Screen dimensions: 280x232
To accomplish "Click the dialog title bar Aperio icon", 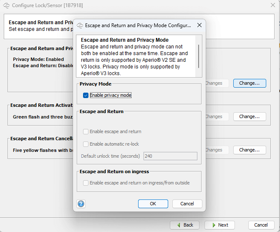I will [80, 25].
